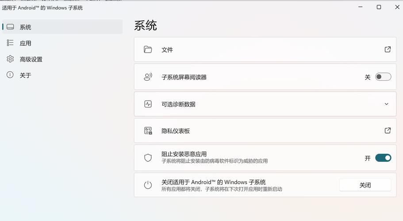Image resolution: width=403 pixels, height=221 pixels.
Task: Click the 所有应用都将关闭 description text
Action: (x=222, y=189)
